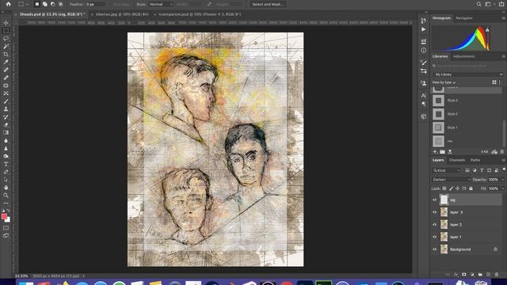Screen dimensions: 507x285
Task: Select Add to selection mode button
Action: point(44,4)
